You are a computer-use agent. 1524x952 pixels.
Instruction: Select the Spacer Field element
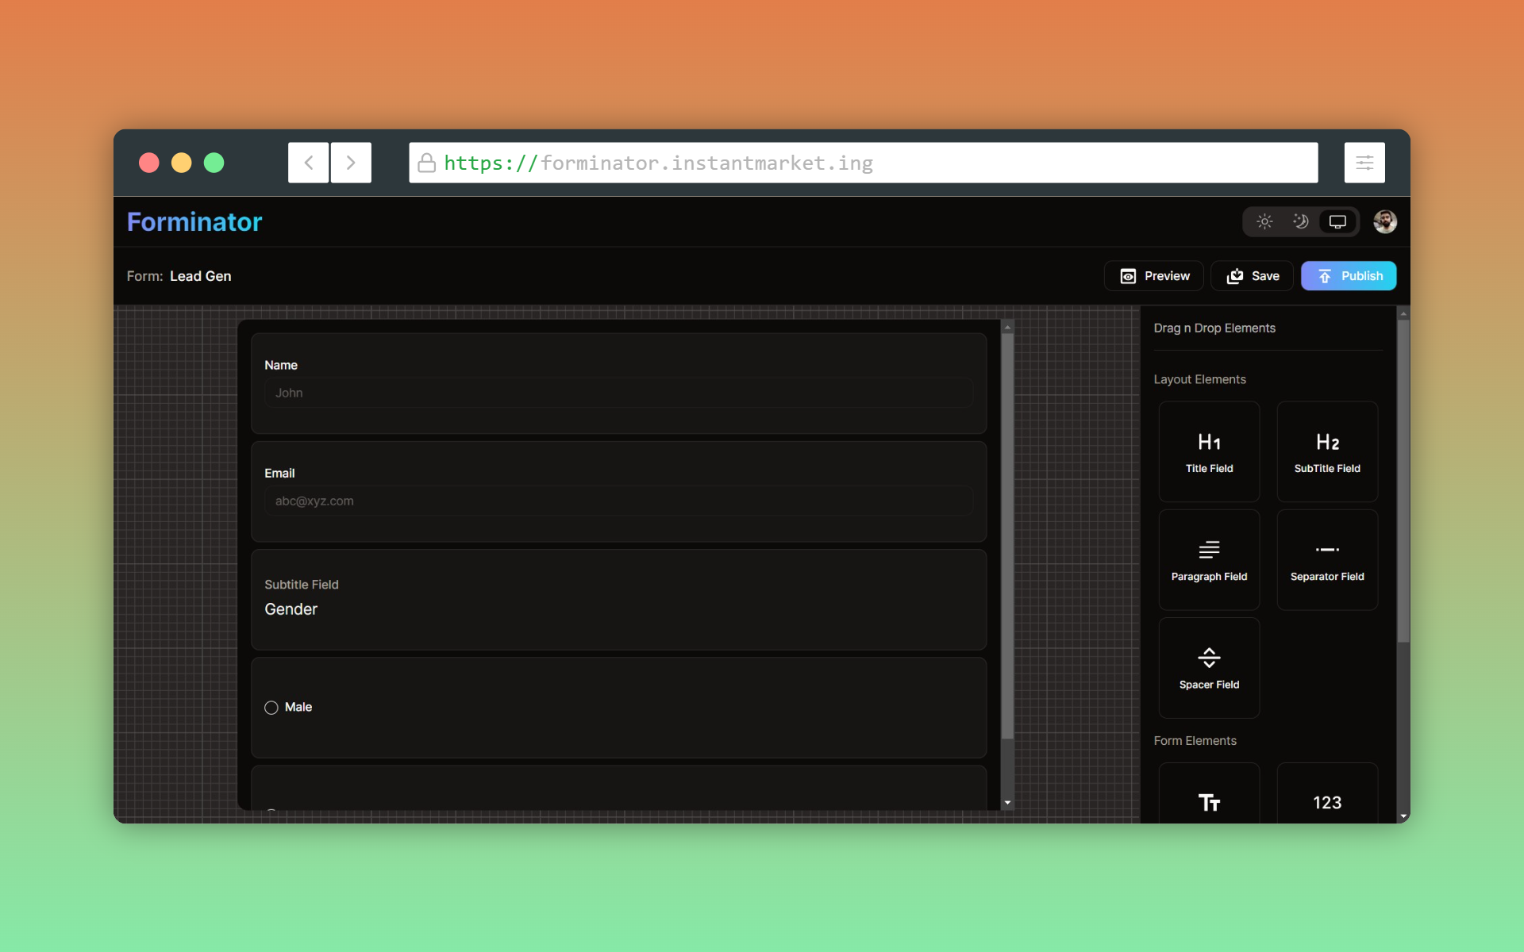[1208, 667]
